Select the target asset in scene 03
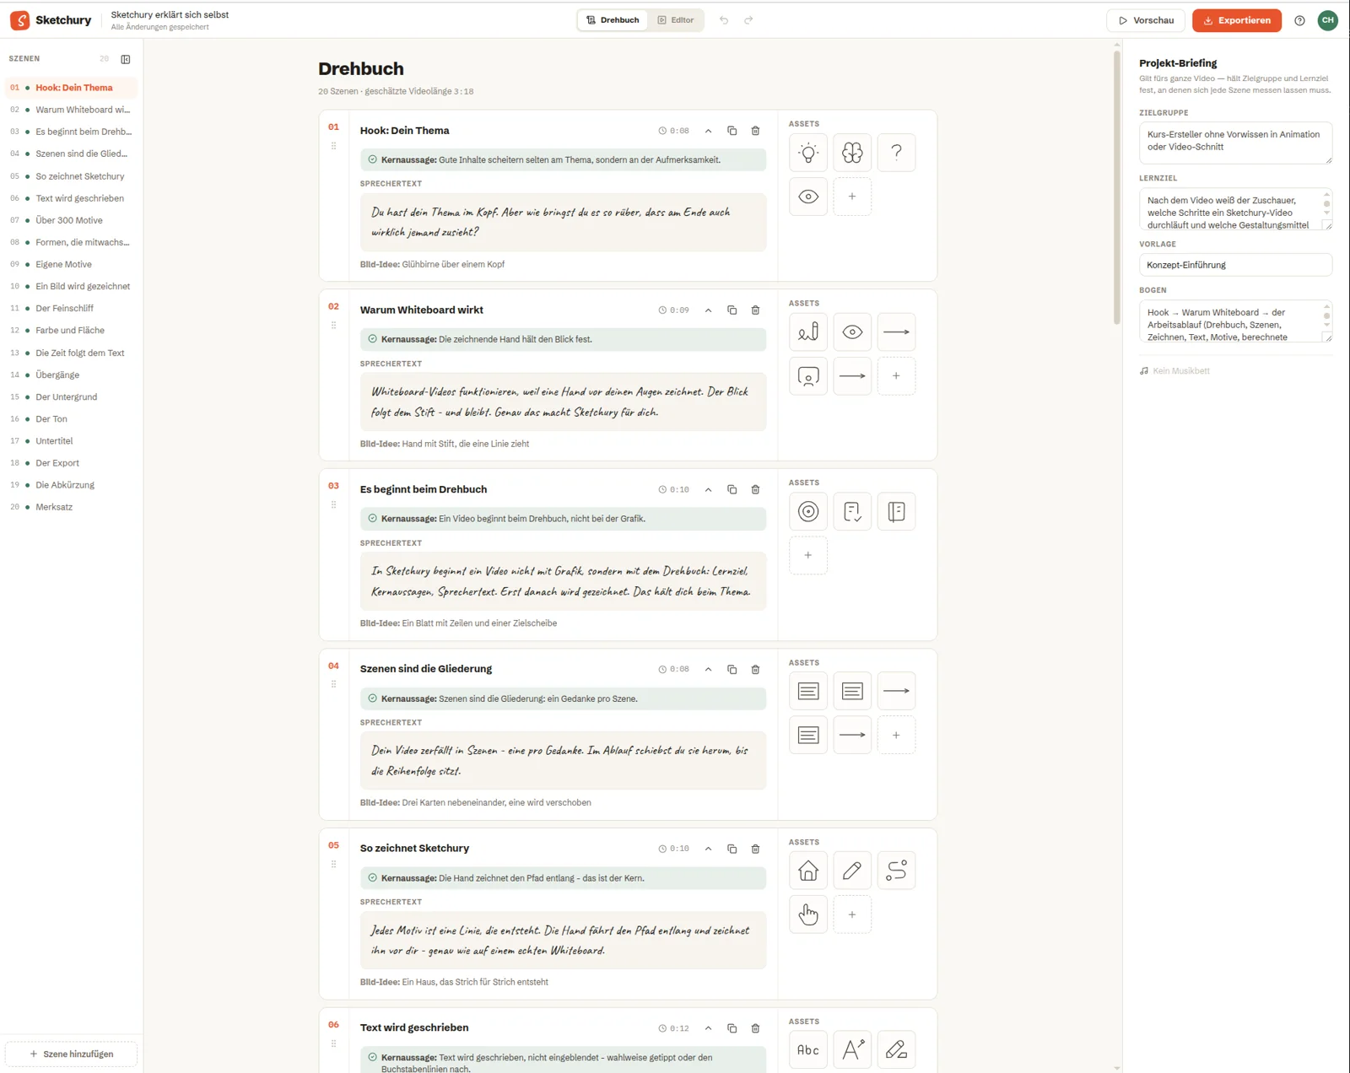This screenshot has width=1350, height=1073. 808,512
